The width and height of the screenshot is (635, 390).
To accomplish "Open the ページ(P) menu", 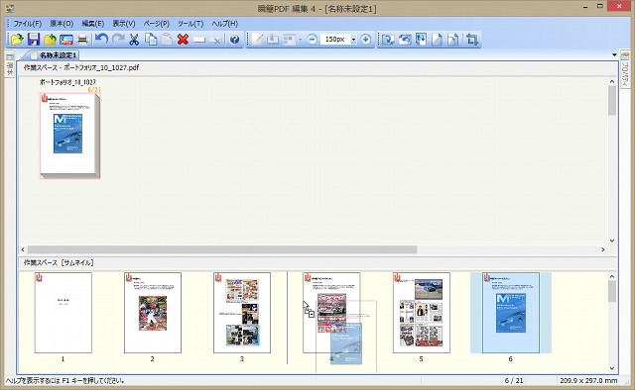I will [x=157, y=24].
